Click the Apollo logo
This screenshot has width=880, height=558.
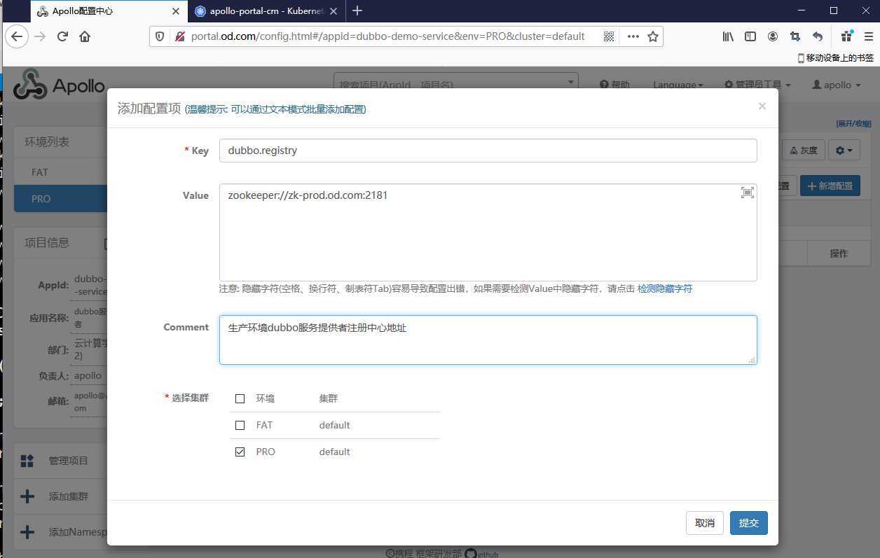point(59,85)
